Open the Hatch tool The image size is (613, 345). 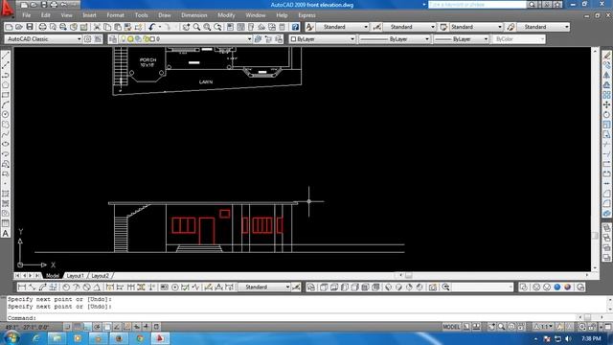6,194
